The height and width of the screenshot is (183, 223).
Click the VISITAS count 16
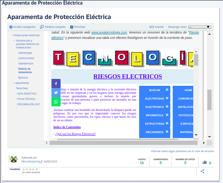click(x=142, y=163)
